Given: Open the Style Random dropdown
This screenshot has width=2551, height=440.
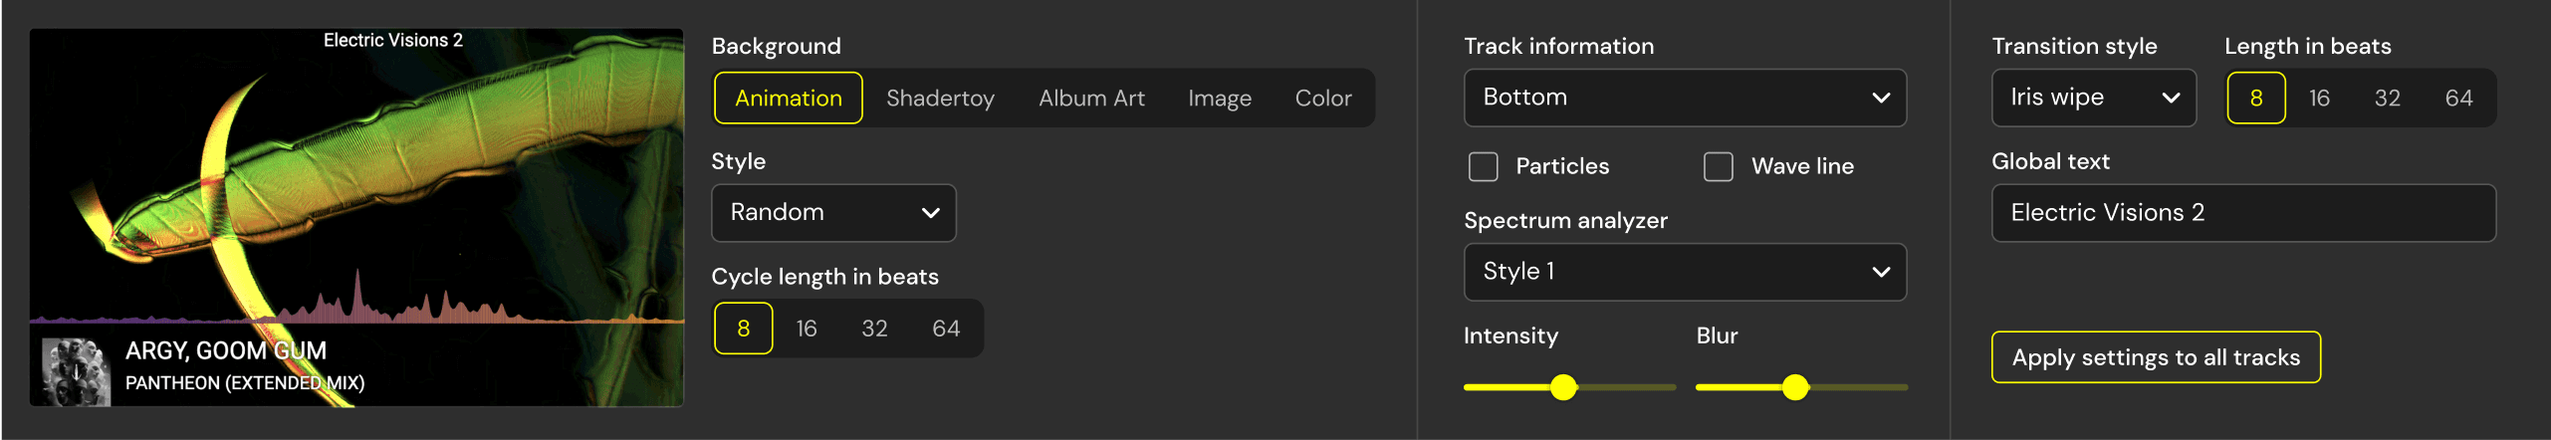Looking at the screenshot, I should click(833, 212).
